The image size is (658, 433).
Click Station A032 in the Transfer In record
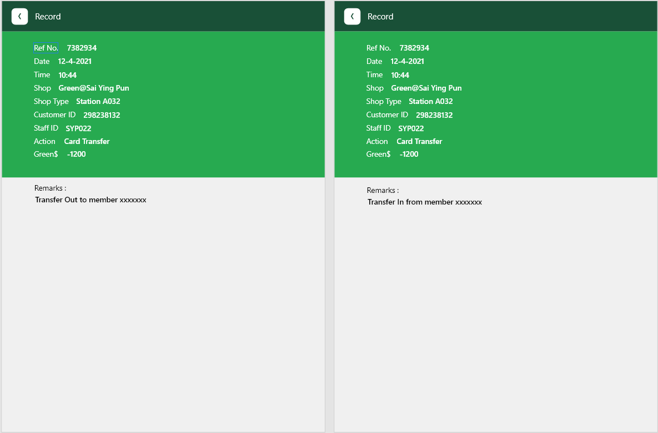coord(430,101)
